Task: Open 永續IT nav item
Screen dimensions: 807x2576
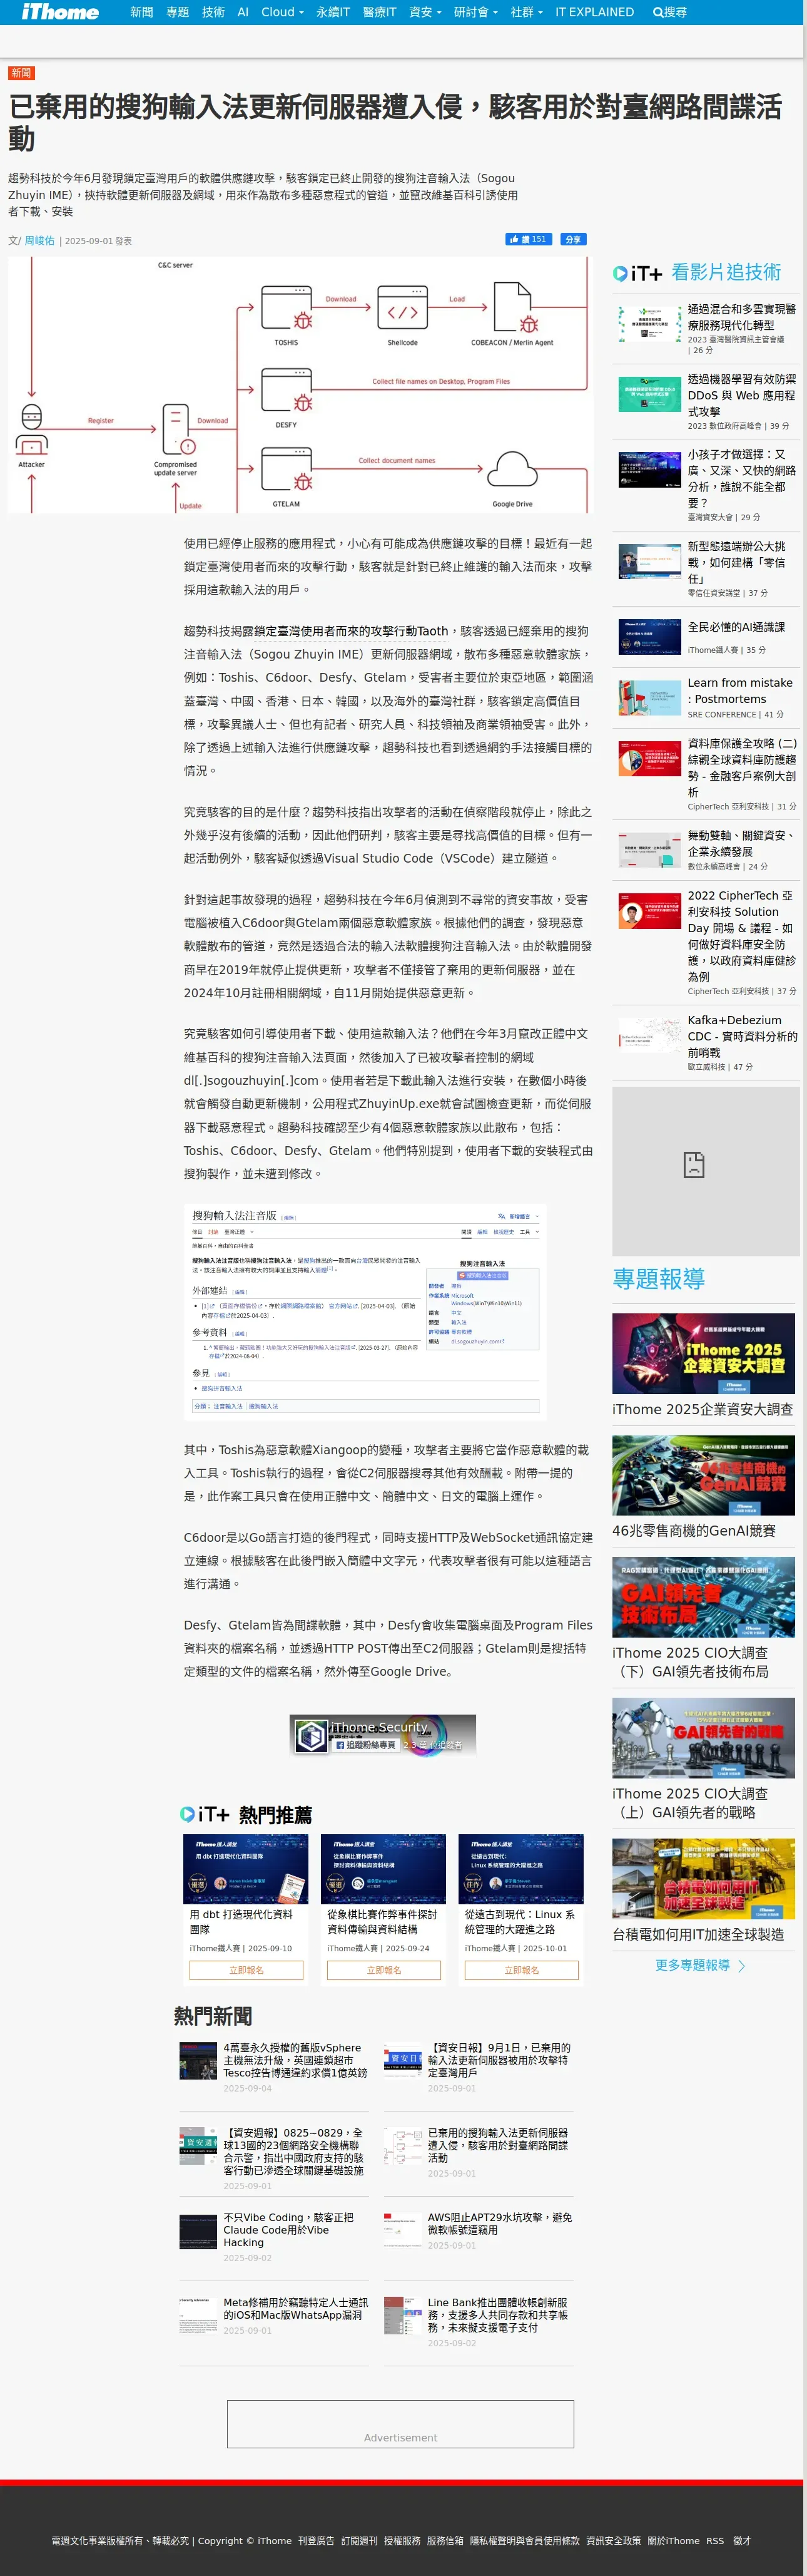Action: pos(333,12)
